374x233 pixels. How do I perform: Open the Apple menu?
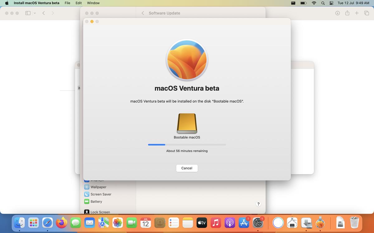(7, 3)
